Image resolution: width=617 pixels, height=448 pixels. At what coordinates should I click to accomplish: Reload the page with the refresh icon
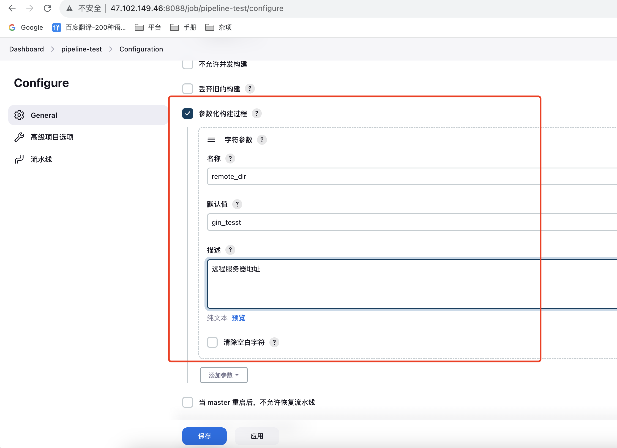(x=47, y=8)
